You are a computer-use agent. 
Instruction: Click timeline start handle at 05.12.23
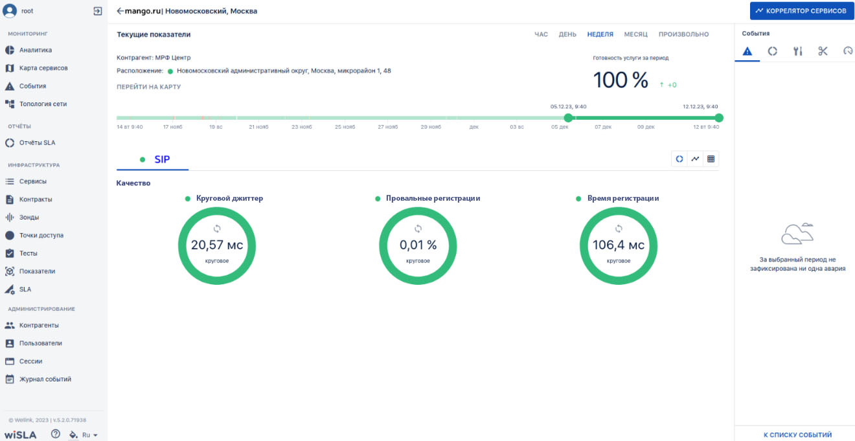pyautogui.click(x=568, y=118)
